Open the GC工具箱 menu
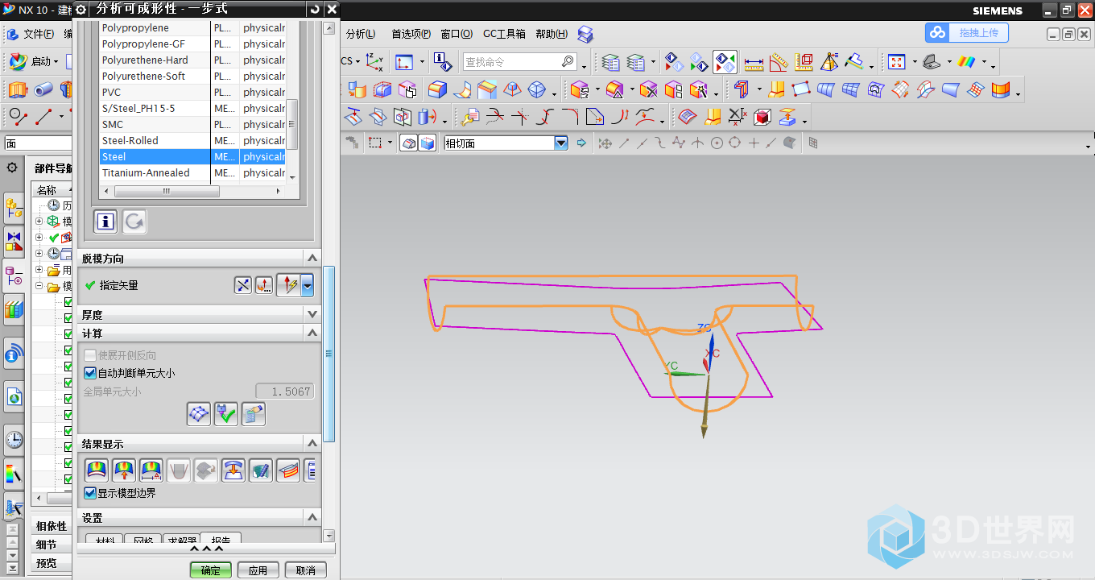Image resolution: width=1095 pixels, height=580 pixels. coord(504,34)
